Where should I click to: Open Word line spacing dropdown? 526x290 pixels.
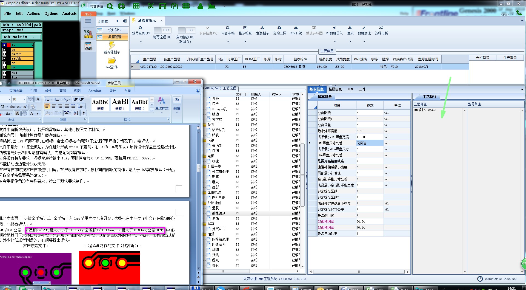pyautogui.click(x=81, y=106)
